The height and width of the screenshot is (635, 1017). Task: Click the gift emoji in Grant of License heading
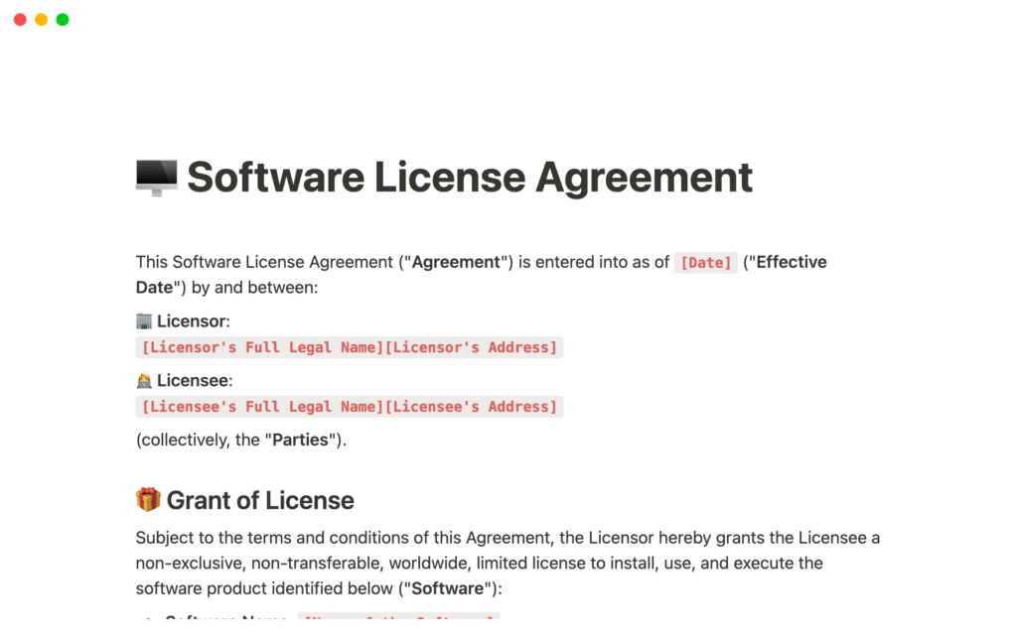click(149, 500)
